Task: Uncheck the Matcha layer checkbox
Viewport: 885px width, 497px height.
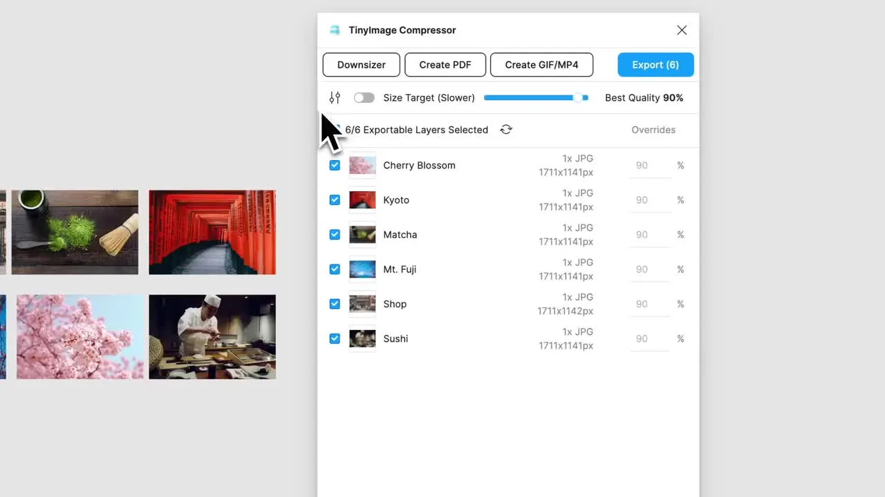Action: tap(335, 235)
